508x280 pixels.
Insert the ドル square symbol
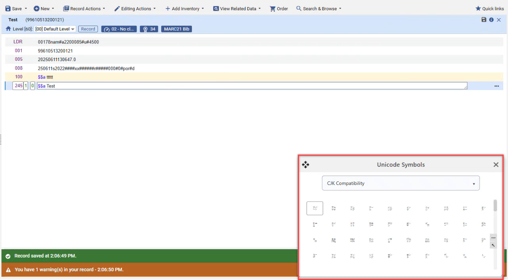pos(465,256)
